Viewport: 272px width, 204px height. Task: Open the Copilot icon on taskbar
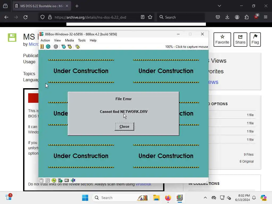263,198
